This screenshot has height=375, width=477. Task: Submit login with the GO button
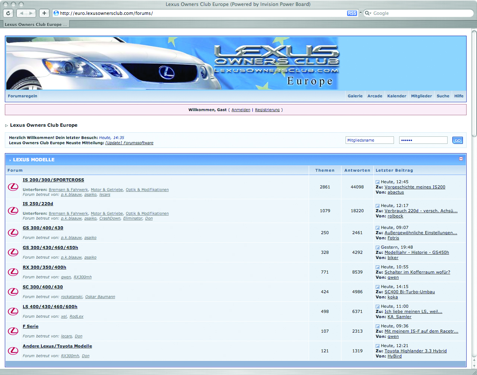pos(458,140)
